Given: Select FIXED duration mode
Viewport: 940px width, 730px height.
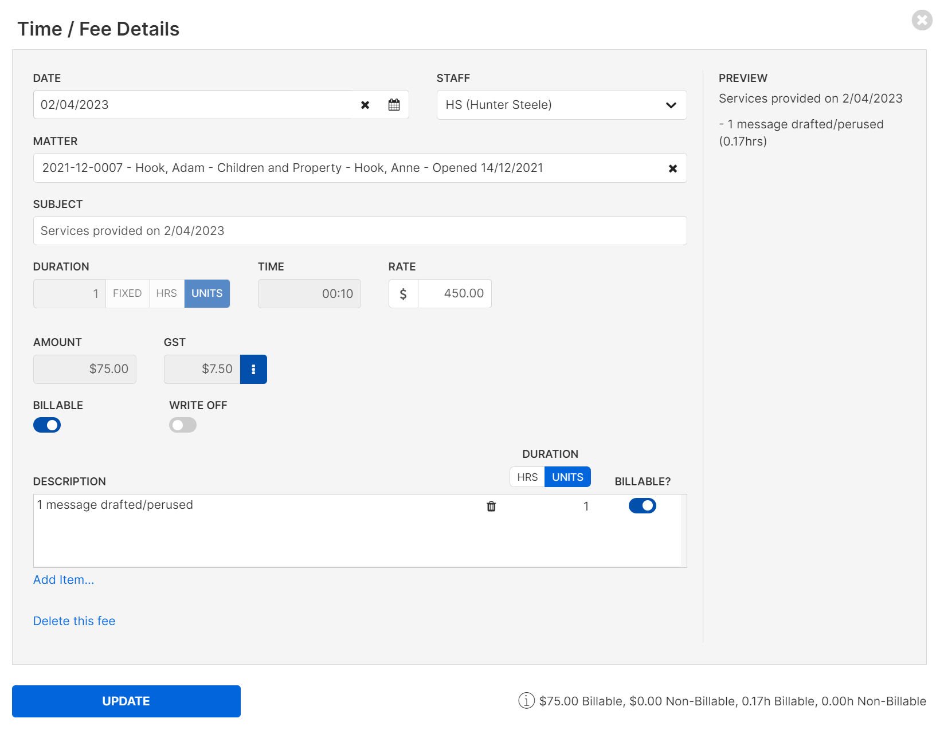Looking at the screenshot, I should [127, 294].
